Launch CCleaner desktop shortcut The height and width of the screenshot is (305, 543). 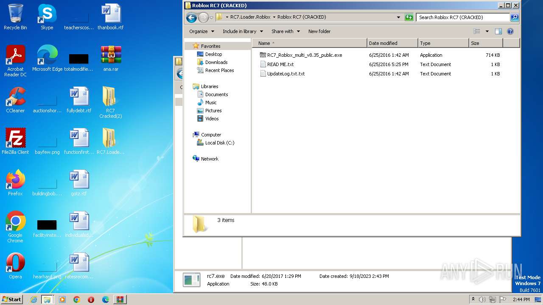coord(15,100)
